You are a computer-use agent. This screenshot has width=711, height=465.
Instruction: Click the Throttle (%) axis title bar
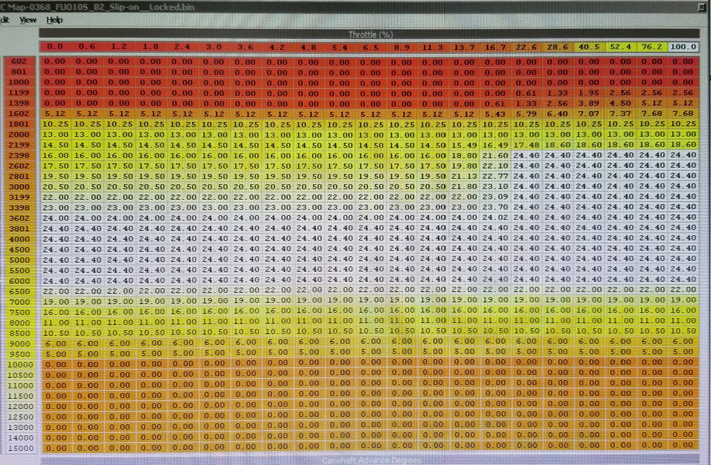[369, 34]
